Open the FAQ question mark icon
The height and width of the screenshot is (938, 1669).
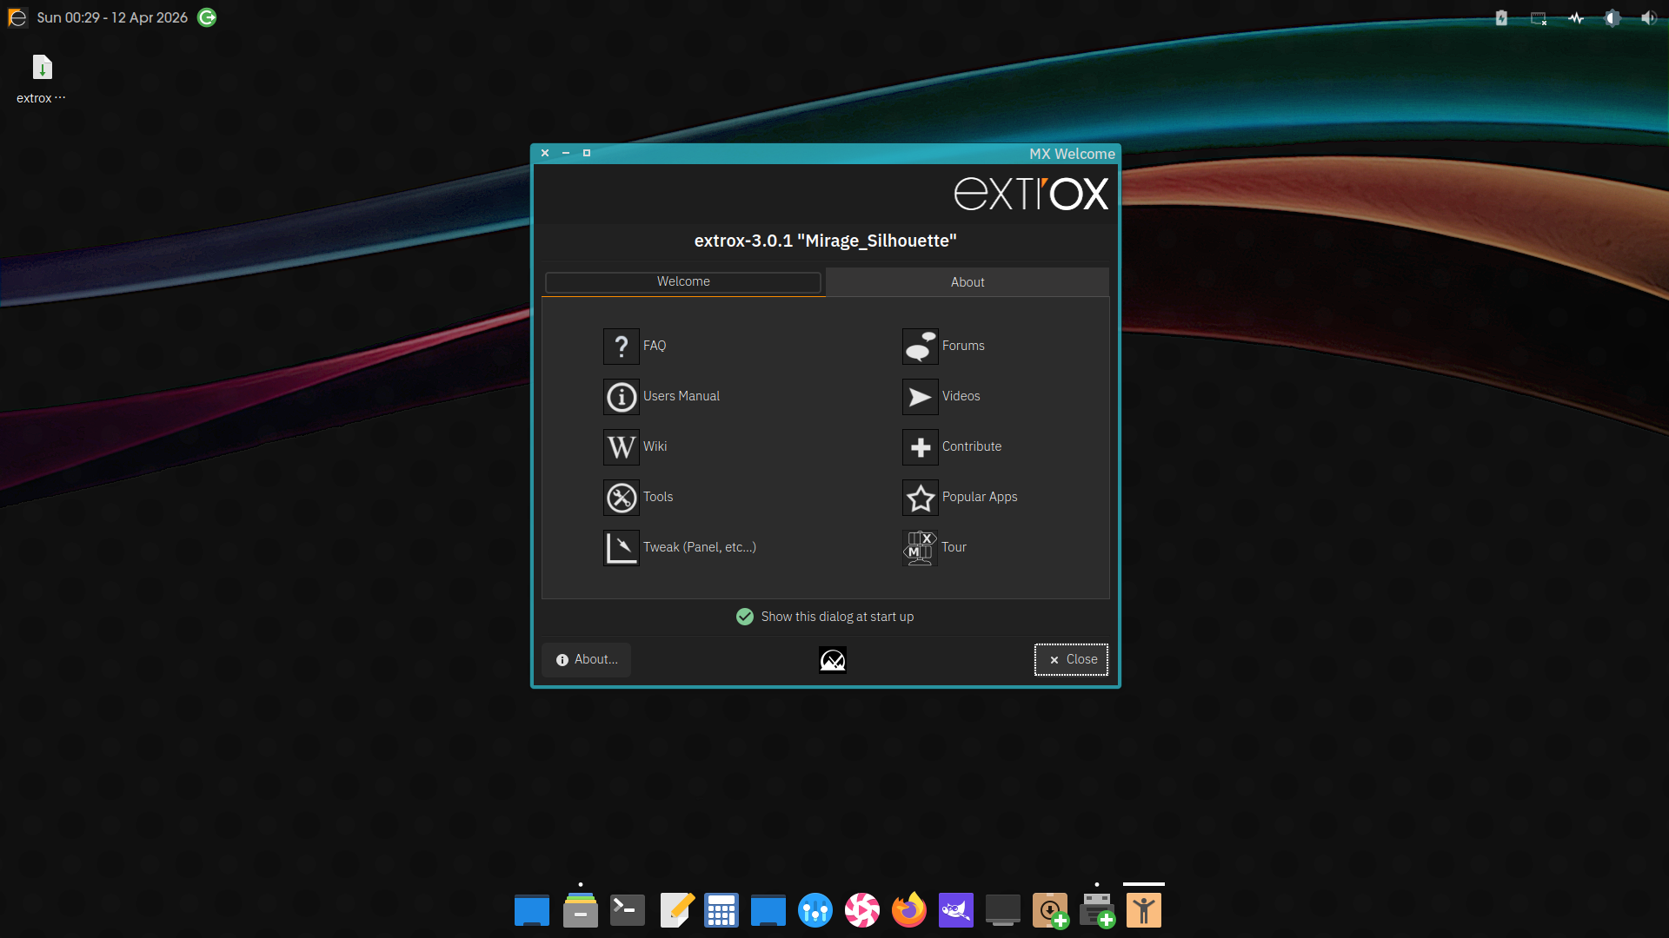tap(621, 346)
